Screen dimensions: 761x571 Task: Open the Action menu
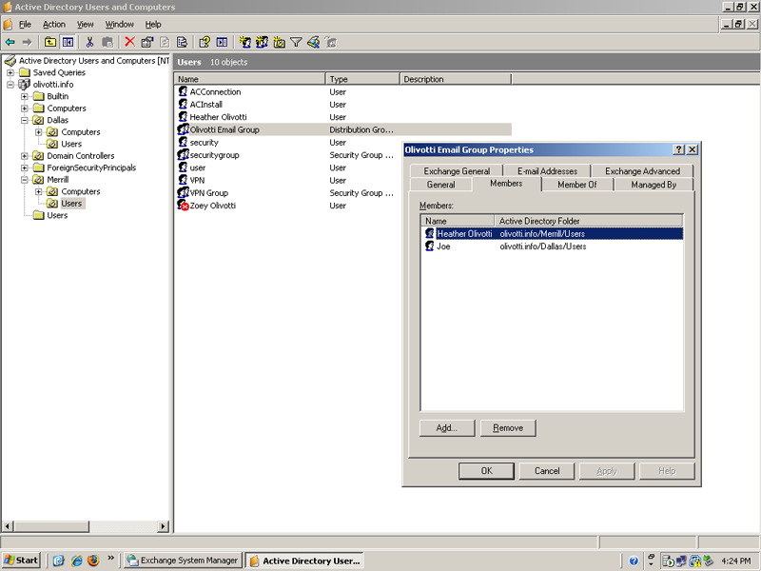click(54, 25)
